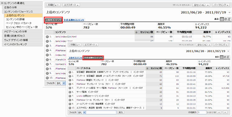
Task: Open 全セッション segment dropdown in front panel
Action: click(x=204, y=45)
